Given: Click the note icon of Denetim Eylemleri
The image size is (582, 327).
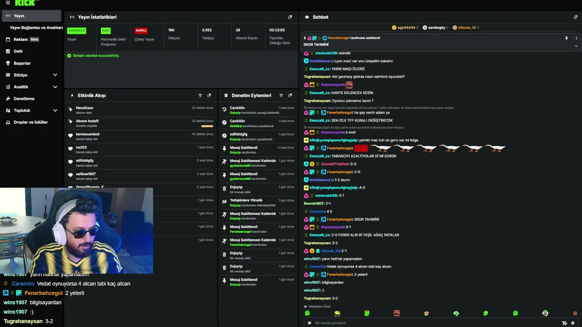Looking at the screenshot, I should click(x=226, y=96).
